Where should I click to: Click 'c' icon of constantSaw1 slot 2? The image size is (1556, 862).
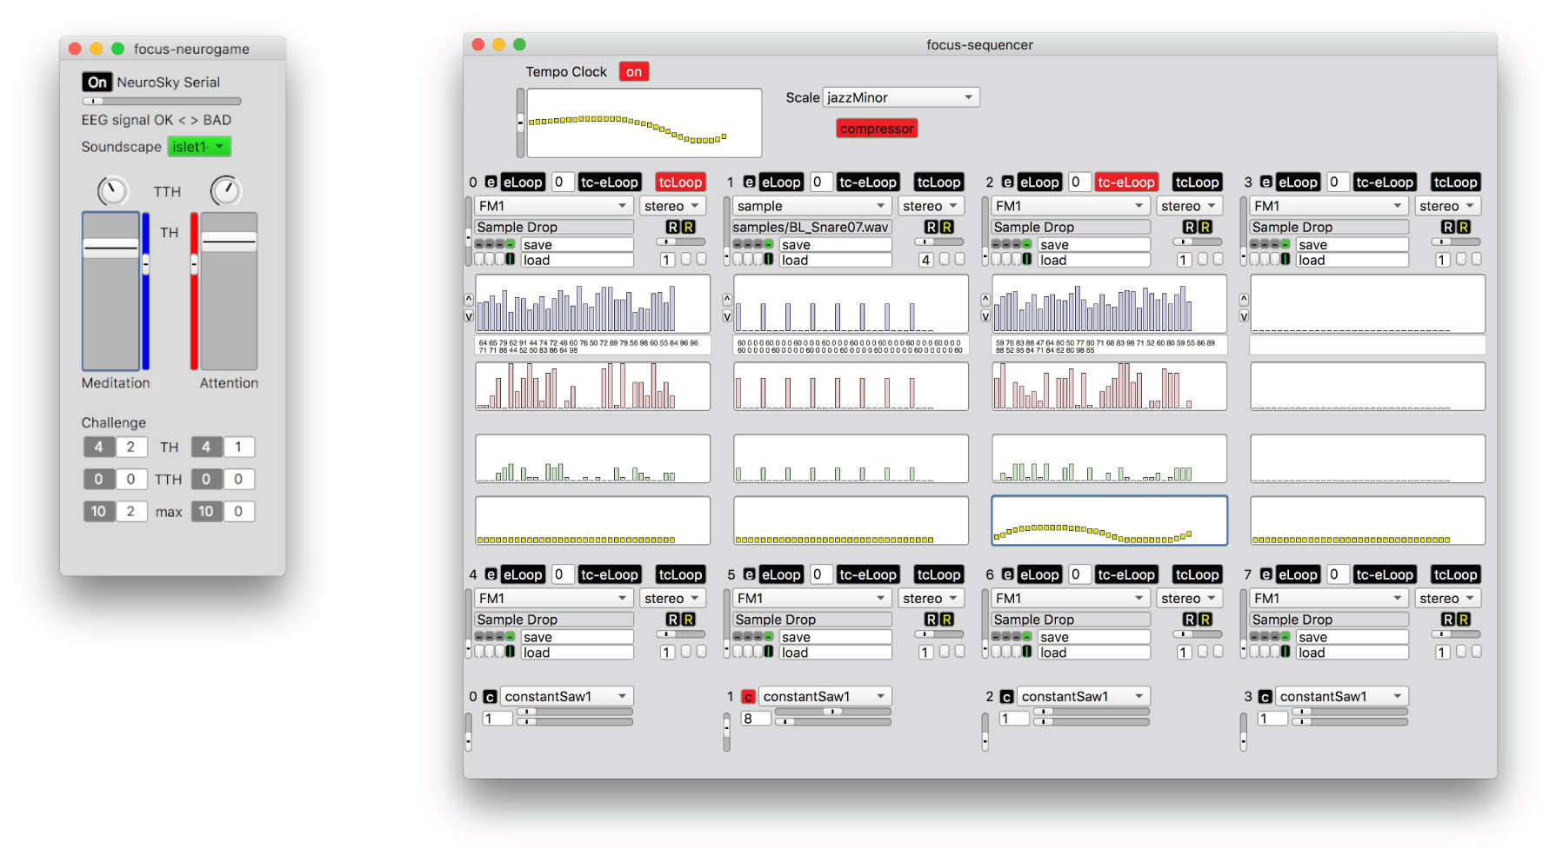(1006, 697)
